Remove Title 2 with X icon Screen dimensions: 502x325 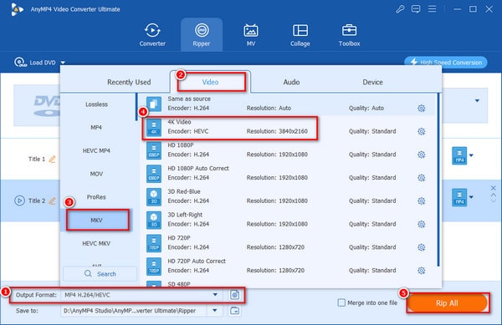494,188
